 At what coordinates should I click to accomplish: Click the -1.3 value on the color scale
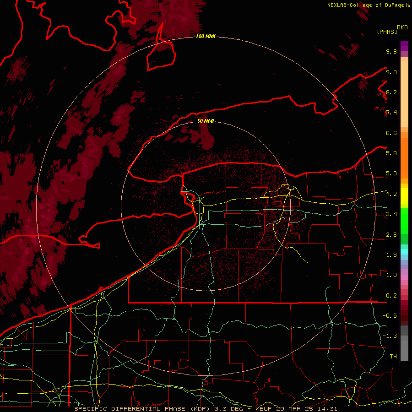pyautogui.click(x=390, y=336)
